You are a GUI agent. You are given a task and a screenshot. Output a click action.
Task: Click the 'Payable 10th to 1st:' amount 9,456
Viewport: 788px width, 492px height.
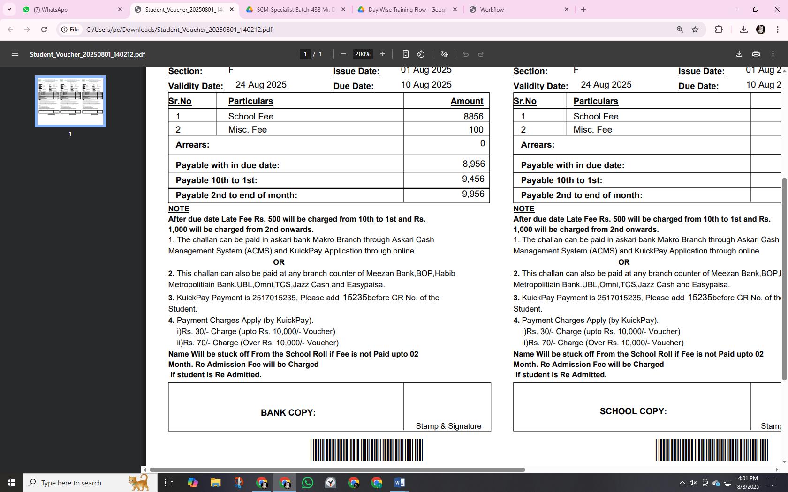pyautogui.click(x=473, y=179)
